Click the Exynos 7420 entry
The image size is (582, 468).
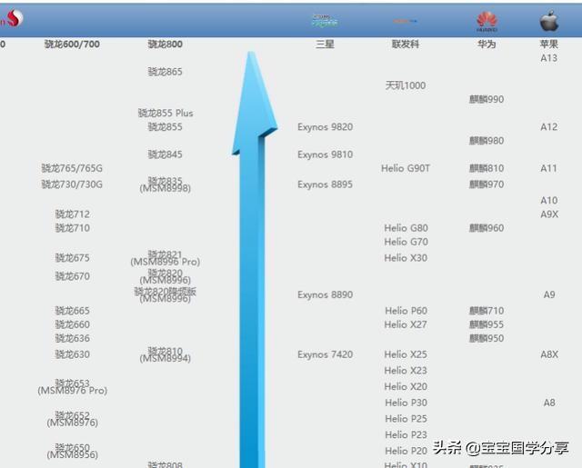[326, 354]
